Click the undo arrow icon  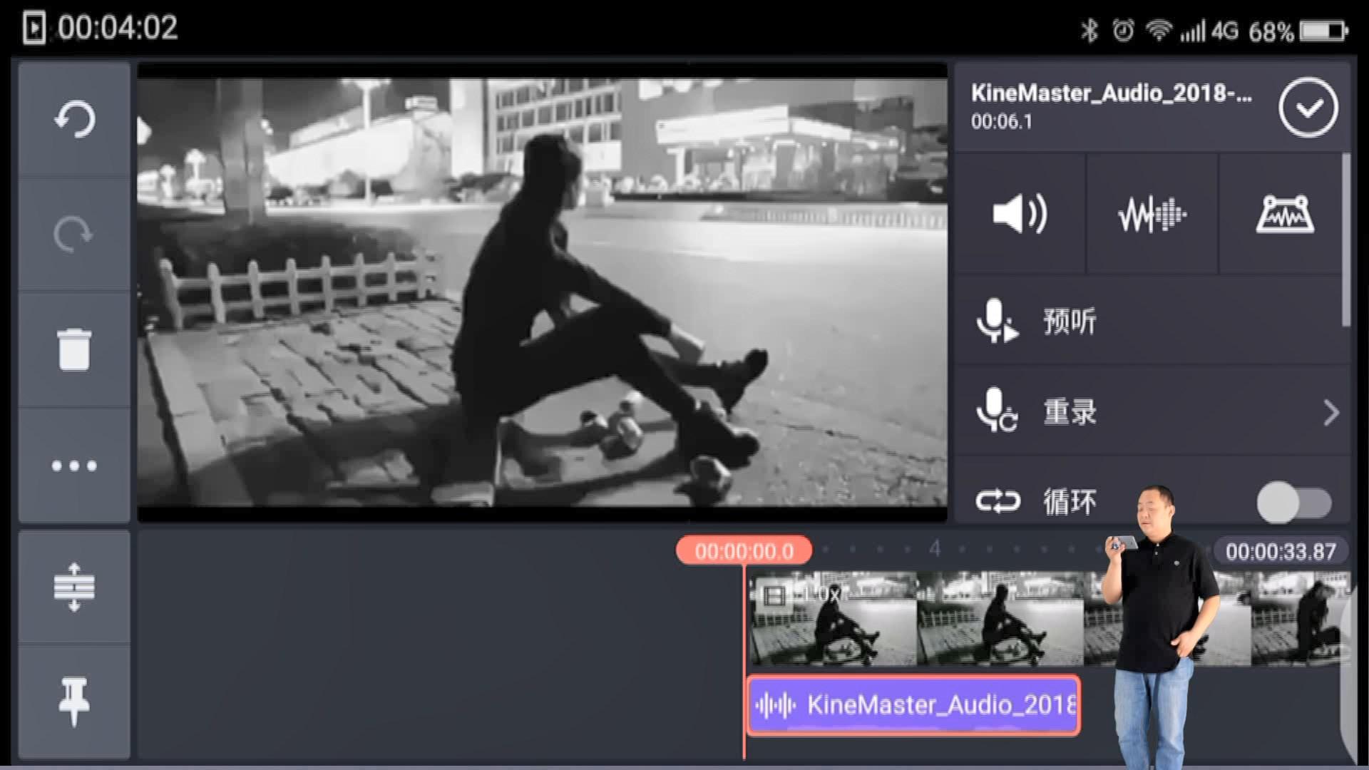74,119
